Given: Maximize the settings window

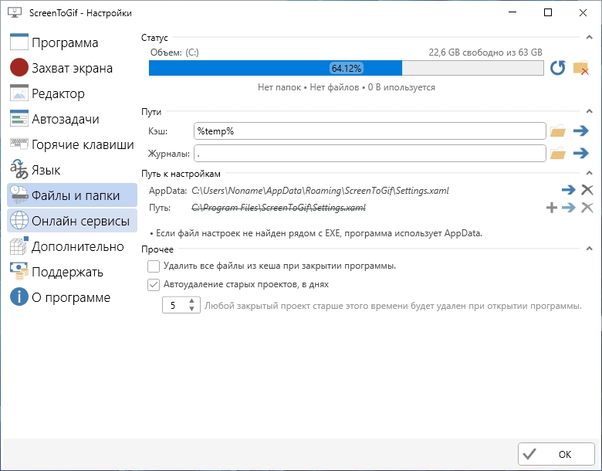Looking at the screenshot, I should pos(548,12).
